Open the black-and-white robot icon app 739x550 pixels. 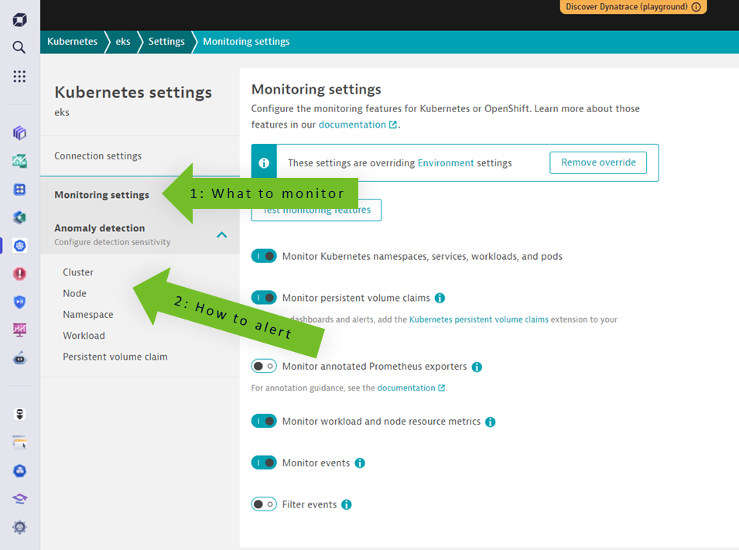pos(19,415)
